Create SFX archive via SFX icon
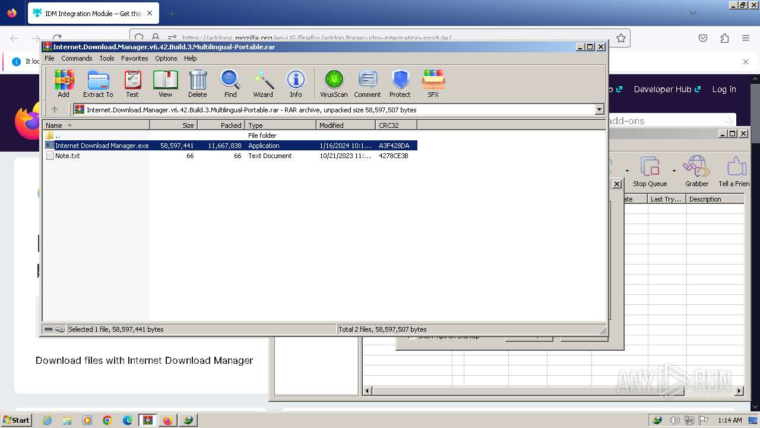Image resolution: width=760 pixels, height=428 pixels. tap(433, 83)
